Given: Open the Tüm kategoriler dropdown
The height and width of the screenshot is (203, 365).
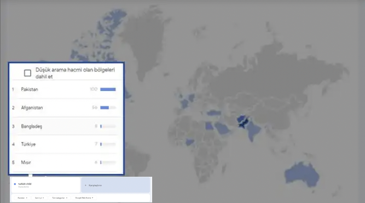Looking at the screenshot, I should [x=59, y=198].
